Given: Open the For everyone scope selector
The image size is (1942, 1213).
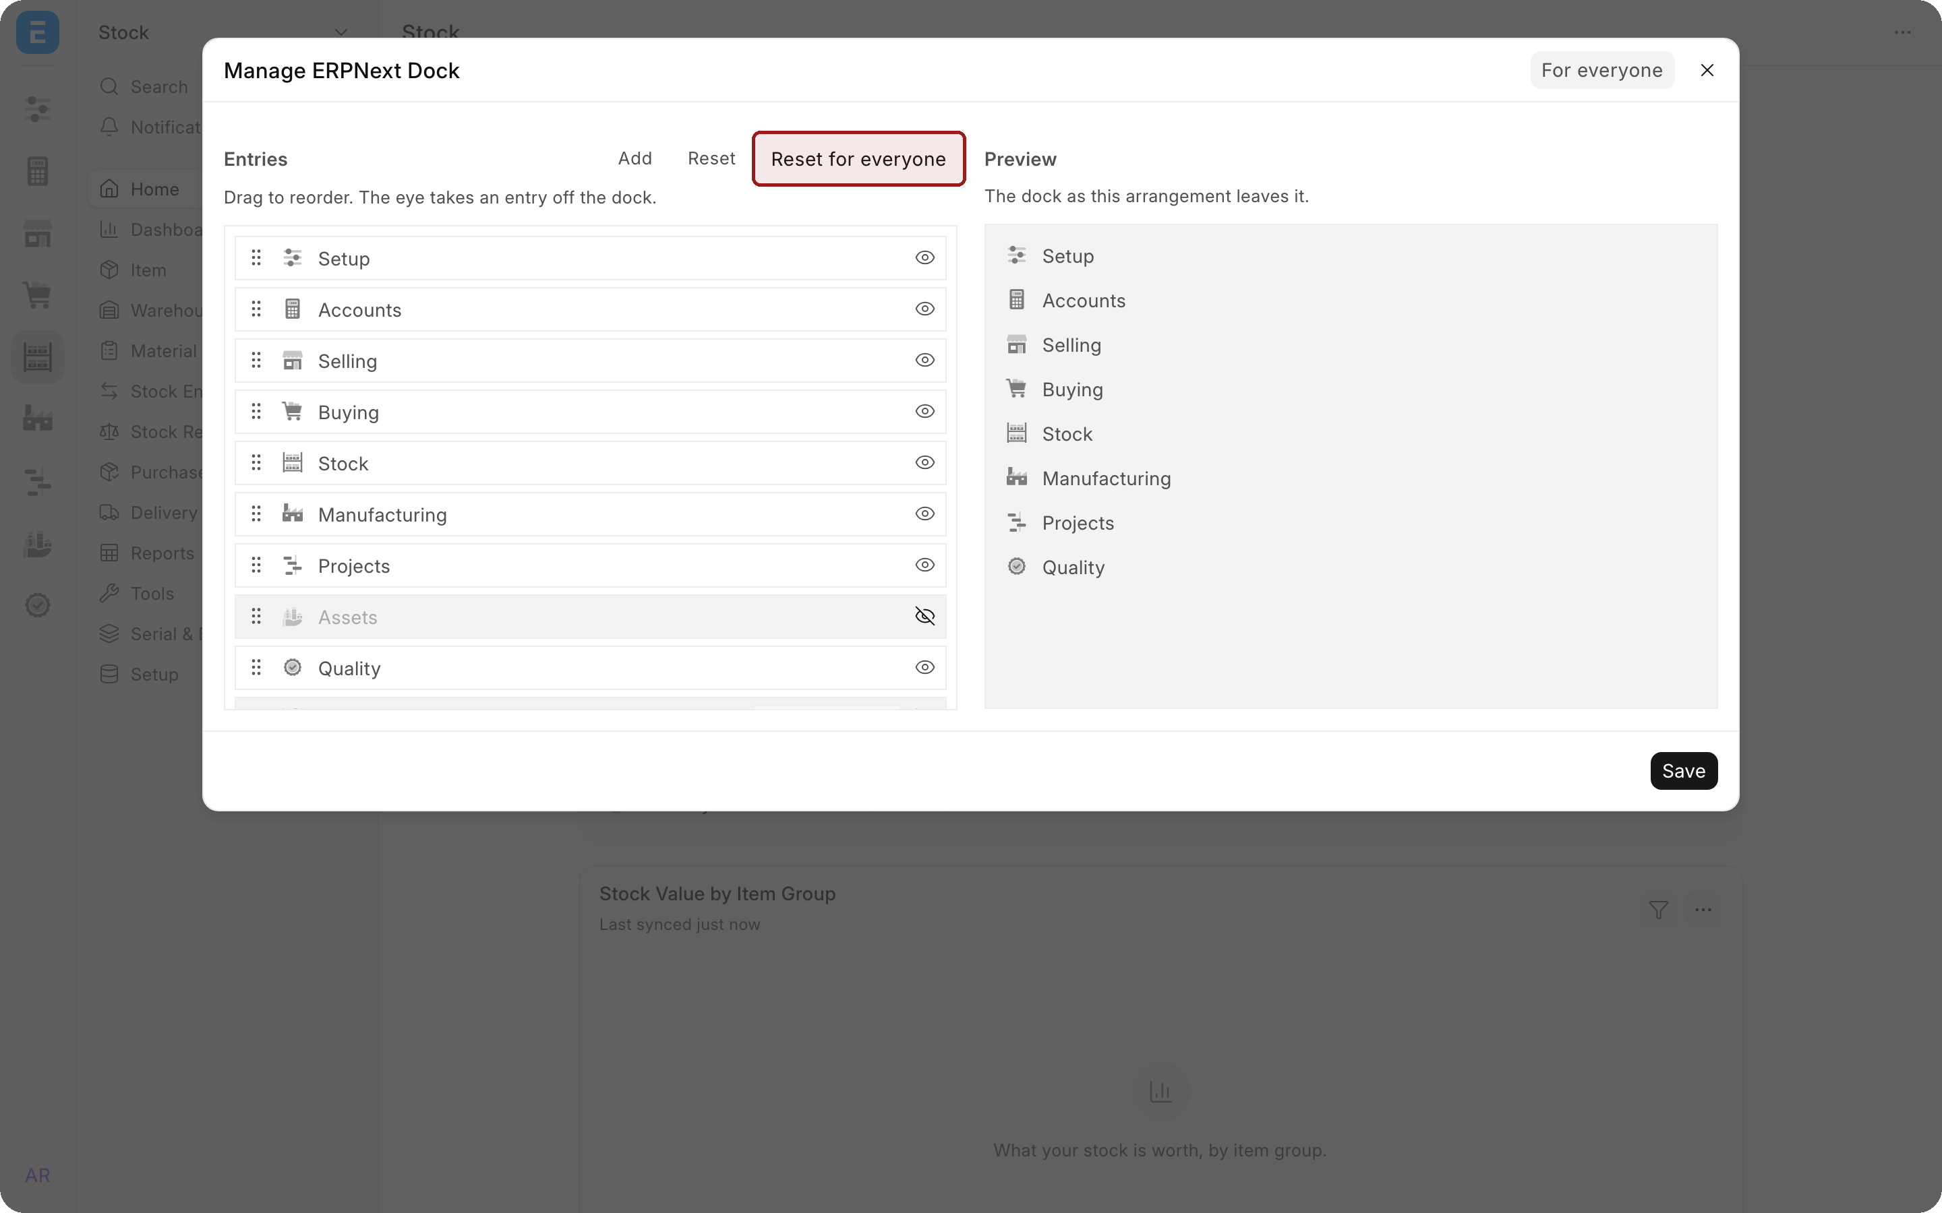Looking at the screenshot, I should click(1601, 71).
